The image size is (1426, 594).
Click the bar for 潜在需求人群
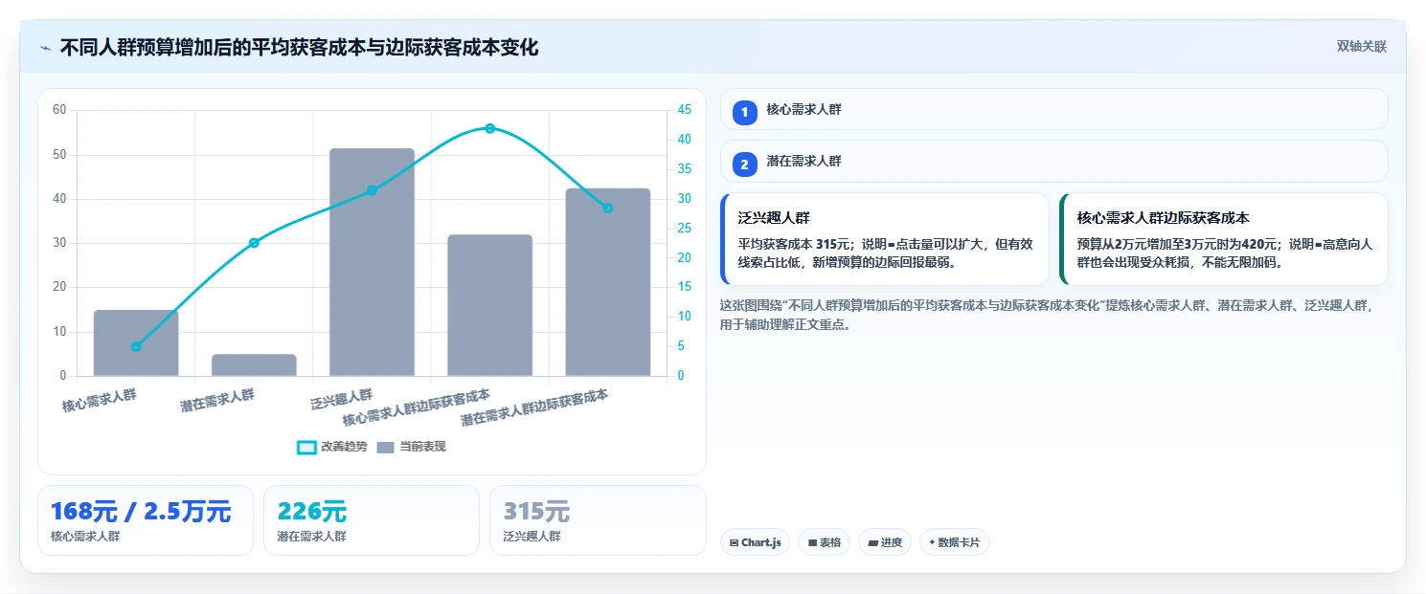click(x=254, y=364)
